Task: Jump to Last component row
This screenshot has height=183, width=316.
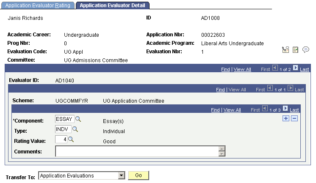Action: pos(294,110)
